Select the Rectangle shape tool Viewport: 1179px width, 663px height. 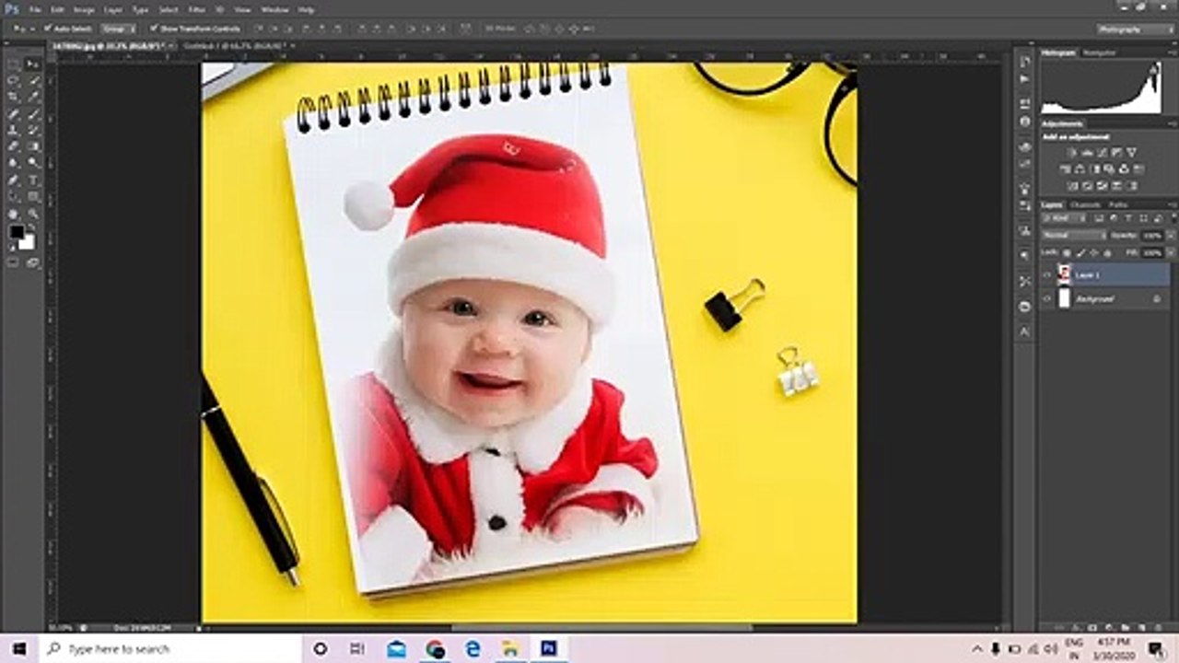pos(33,195)
